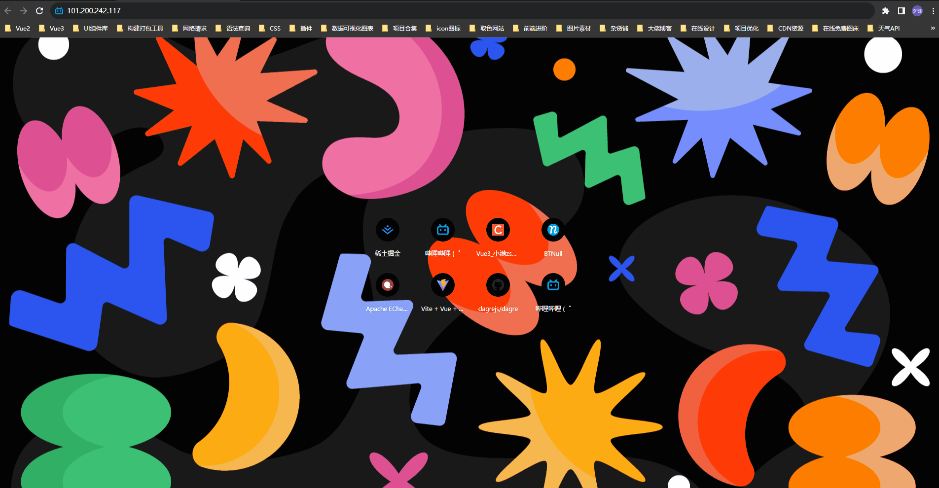Go back to the previous page
Viewport: 939px width, 488px height.
(x=8, y=11)
